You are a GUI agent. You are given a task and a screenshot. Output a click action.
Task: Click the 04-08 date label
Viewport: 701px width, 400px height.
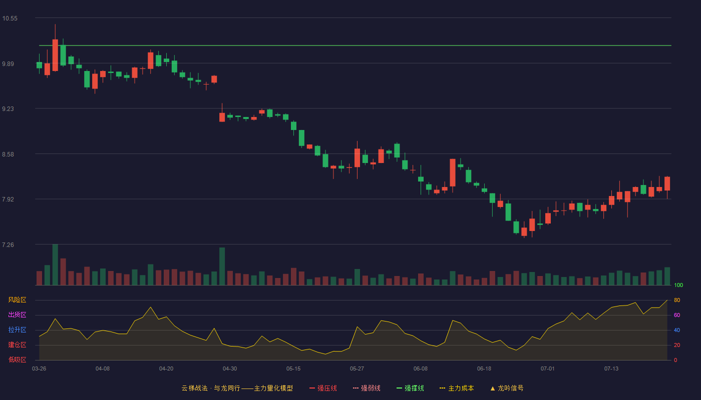pos(103,368)
